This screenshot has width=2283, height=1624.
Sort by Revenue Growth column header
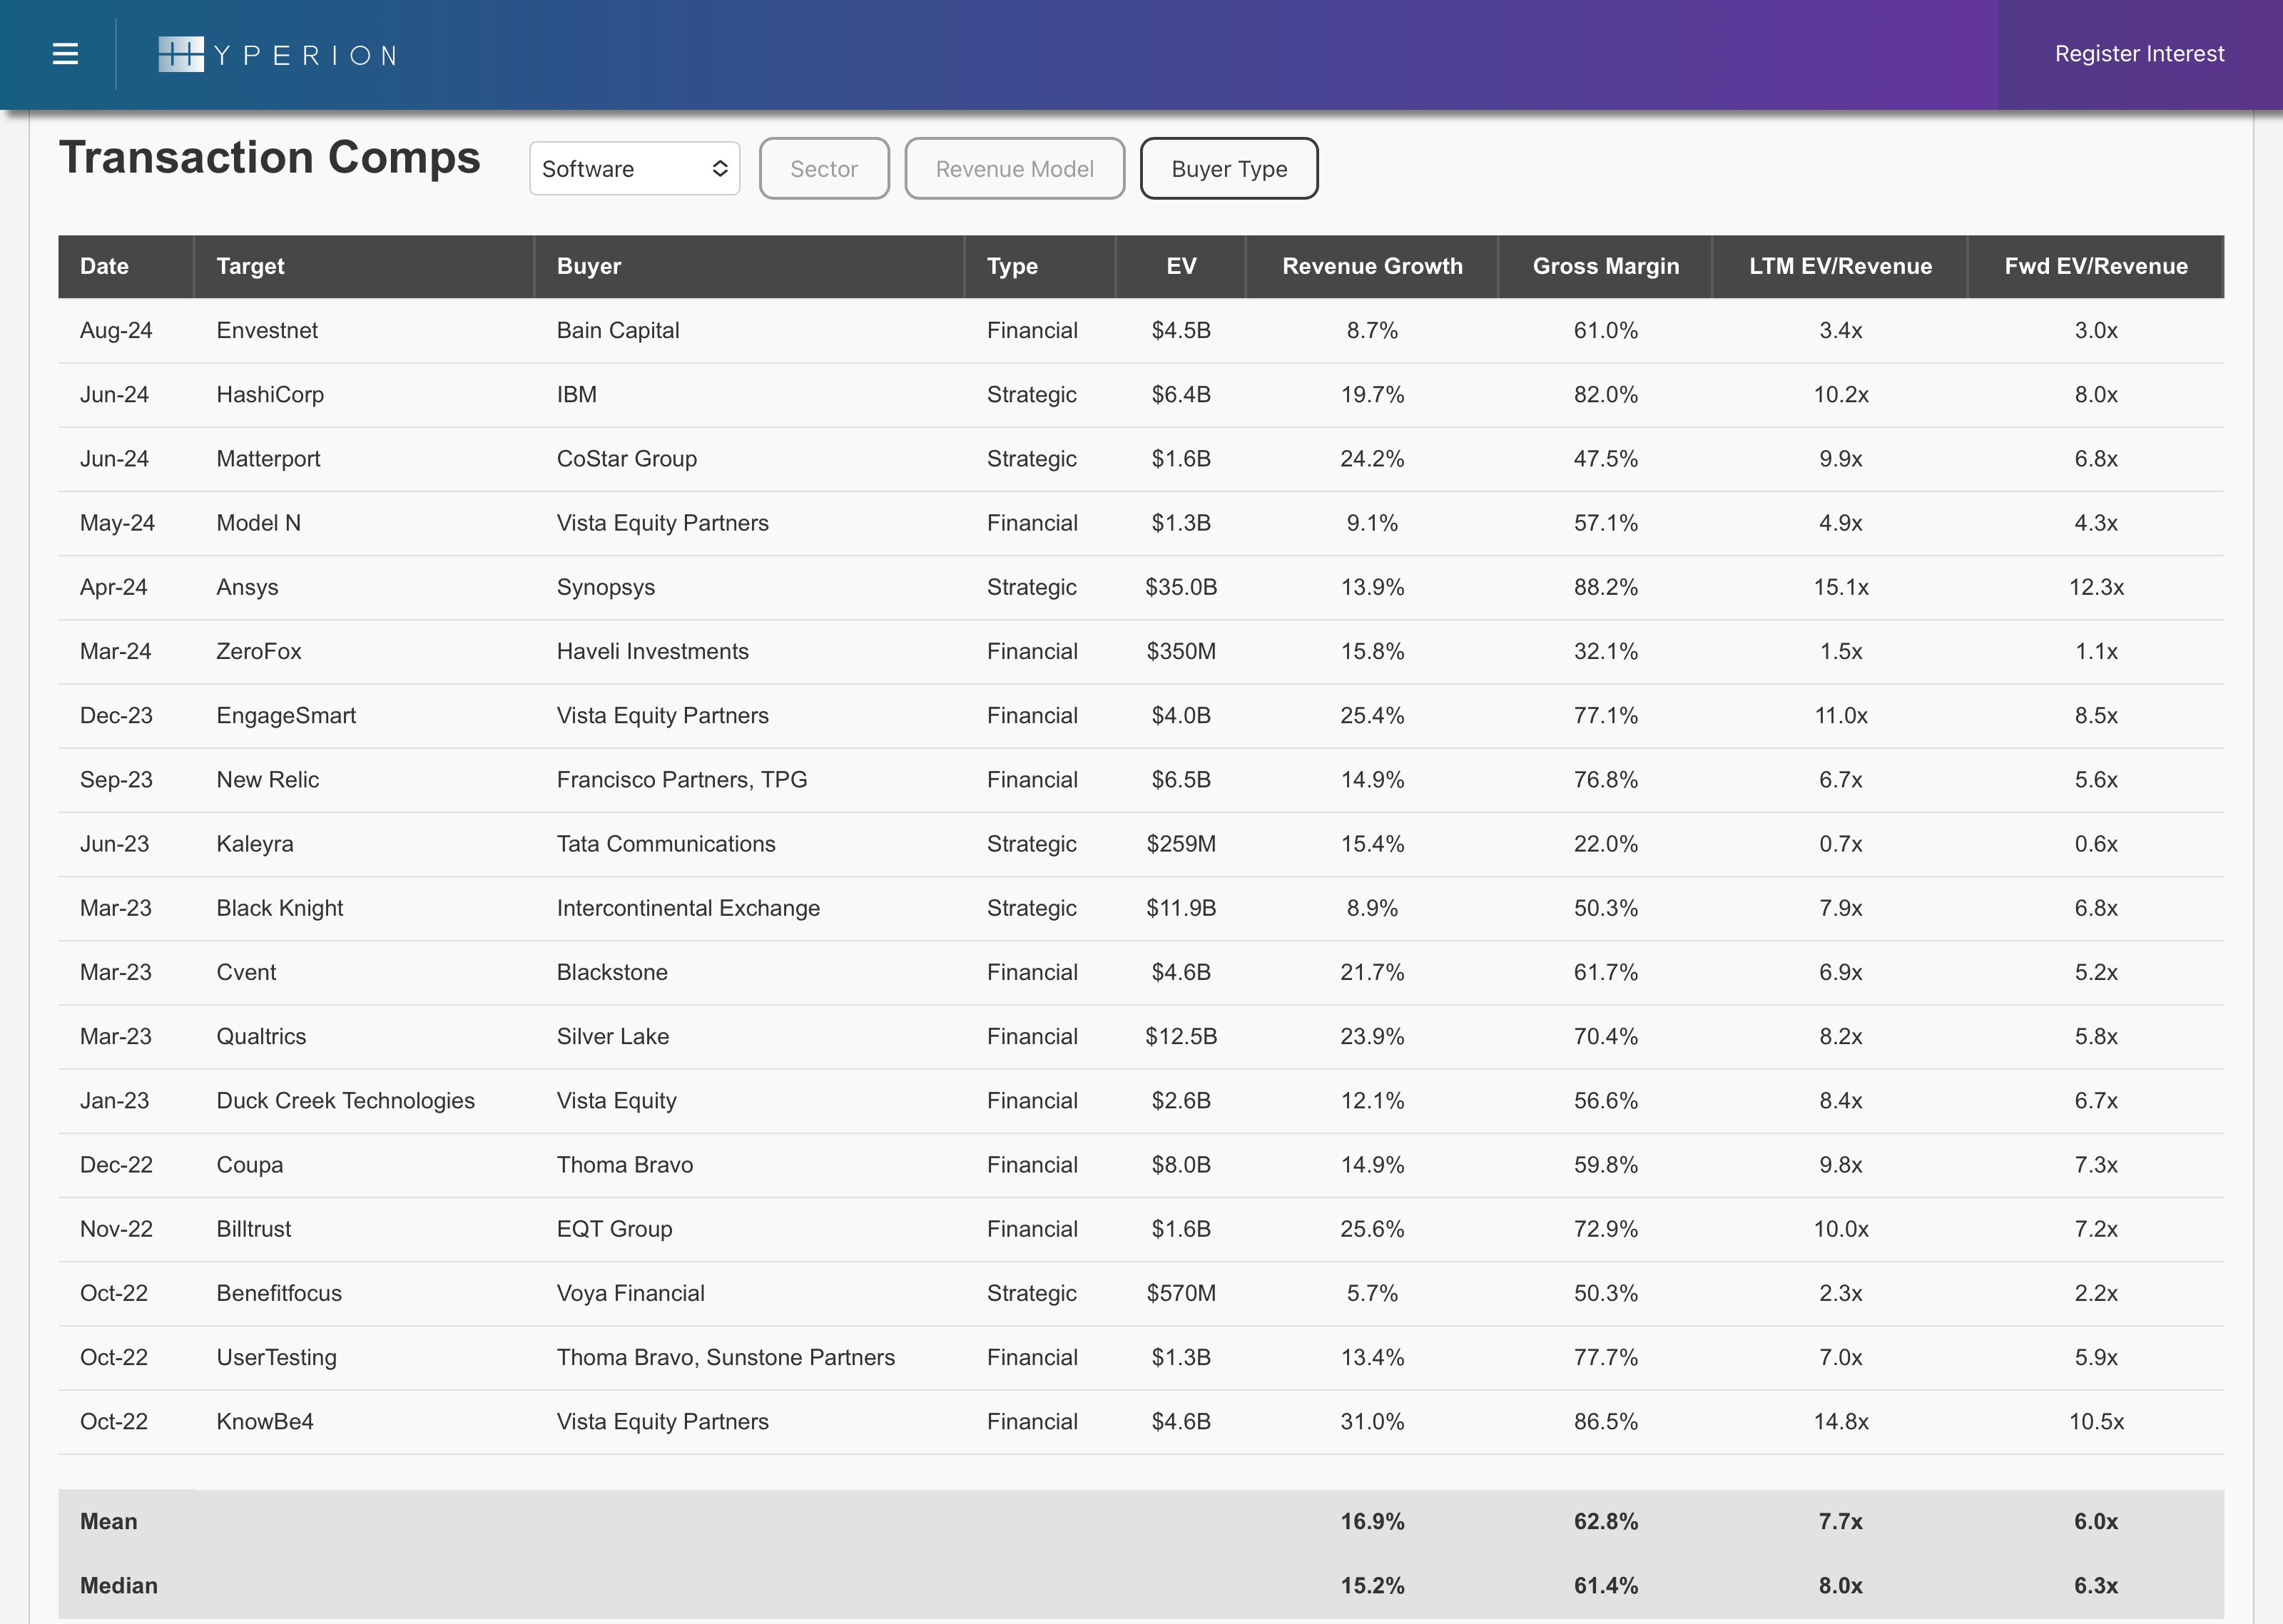point(1372,266)
